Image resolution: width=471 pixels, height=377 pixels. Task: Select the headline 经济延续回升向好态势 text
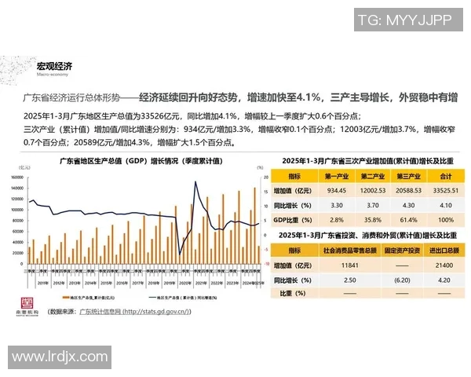190,97
